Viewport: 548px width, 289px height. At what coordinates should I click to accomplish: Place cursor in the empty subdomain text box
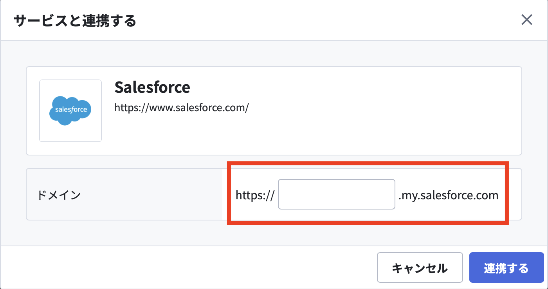click(337, 194)
